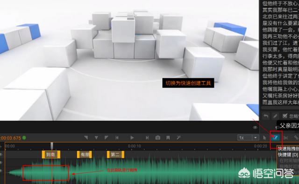Toggle the 忽略 checkbox
The height and width of the screenshot is (184, 299).
pos(285,116)
